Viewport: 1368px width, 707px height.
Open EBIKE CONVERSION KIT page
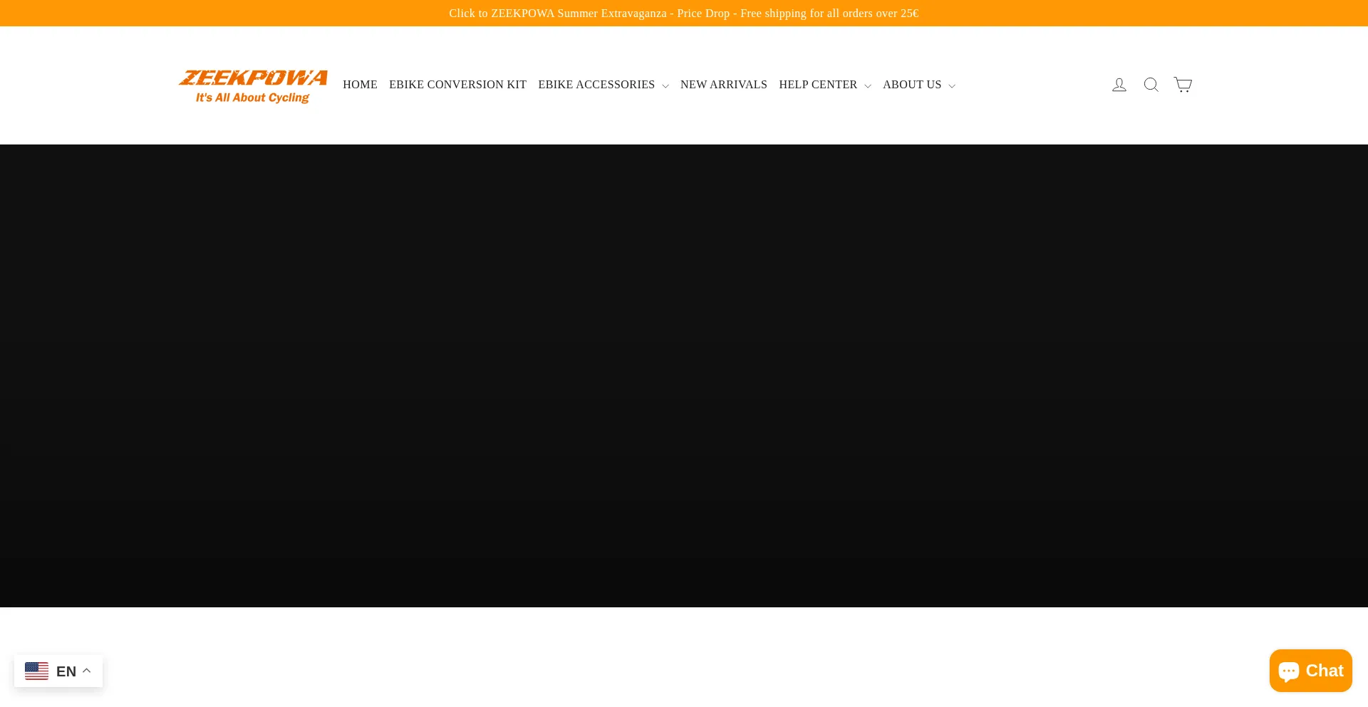click(x=457, y=85)
